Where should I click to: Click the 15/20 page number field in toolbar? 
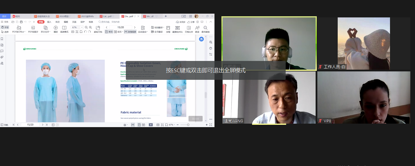[x=121, y=27]
